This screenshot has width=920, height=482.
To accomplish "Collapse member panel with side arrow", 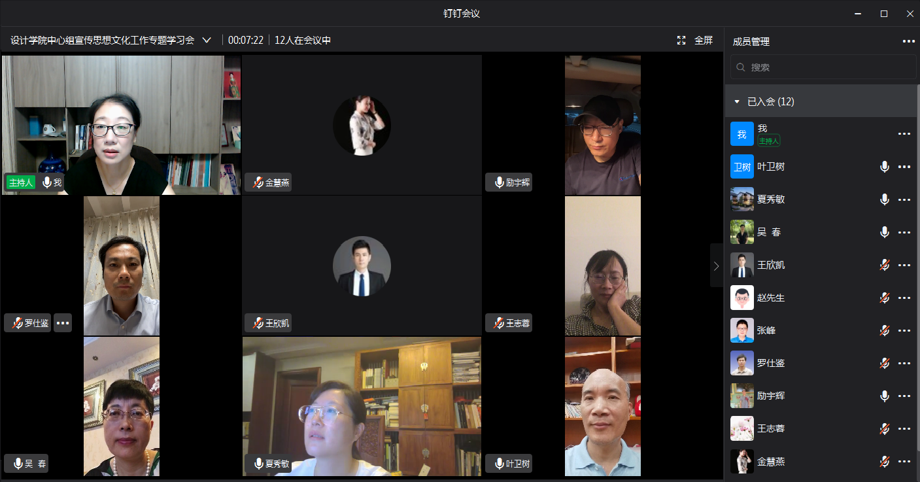I will (x=716, y=266).
